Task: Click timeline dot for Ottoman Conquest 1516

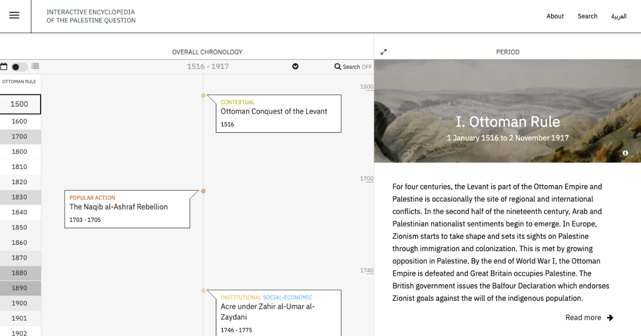Action: (x=203, y=95)
